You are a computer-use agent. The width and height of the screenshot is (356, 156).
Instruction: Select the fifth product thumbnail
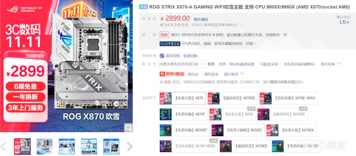pos(111,147)
